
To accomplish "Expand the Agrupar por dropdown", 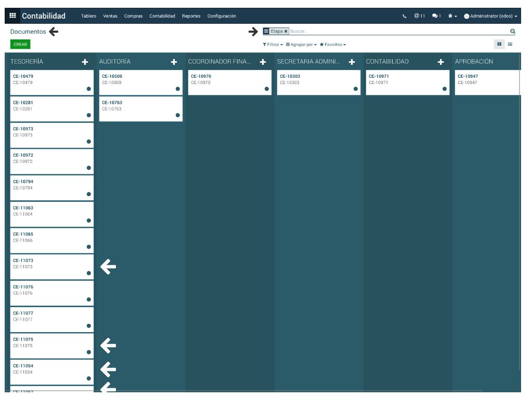I will 301,45.
